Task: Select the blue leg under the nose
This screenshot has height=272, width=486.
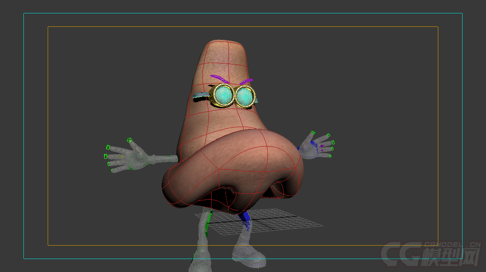Action: click(246, 217)
